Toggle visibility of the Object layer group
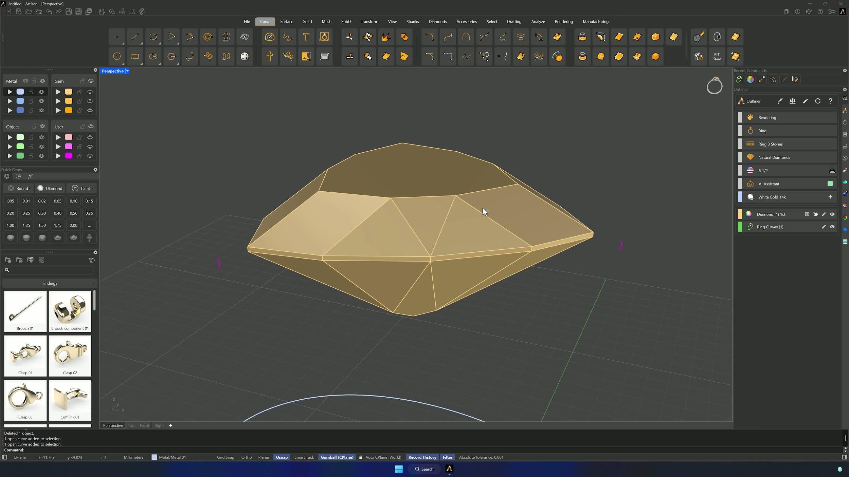 click(x=42, y=127)
